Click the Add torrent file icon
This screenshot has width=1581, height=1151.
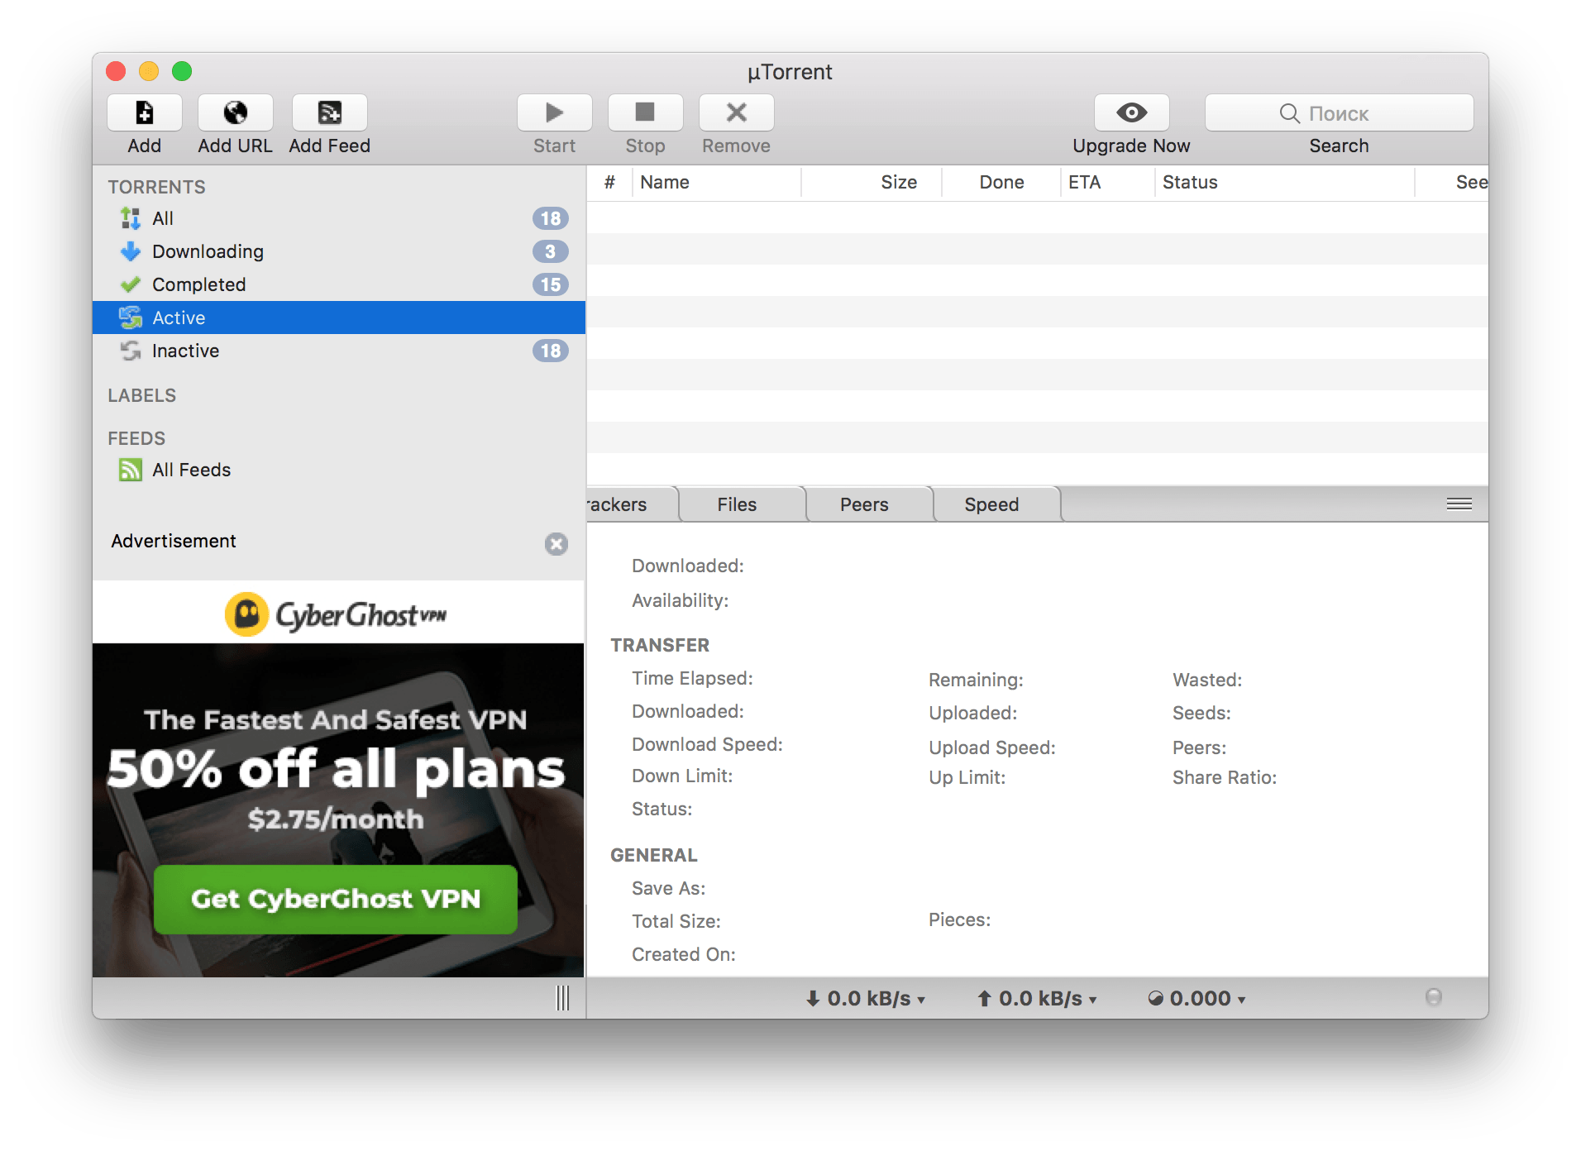144,112
